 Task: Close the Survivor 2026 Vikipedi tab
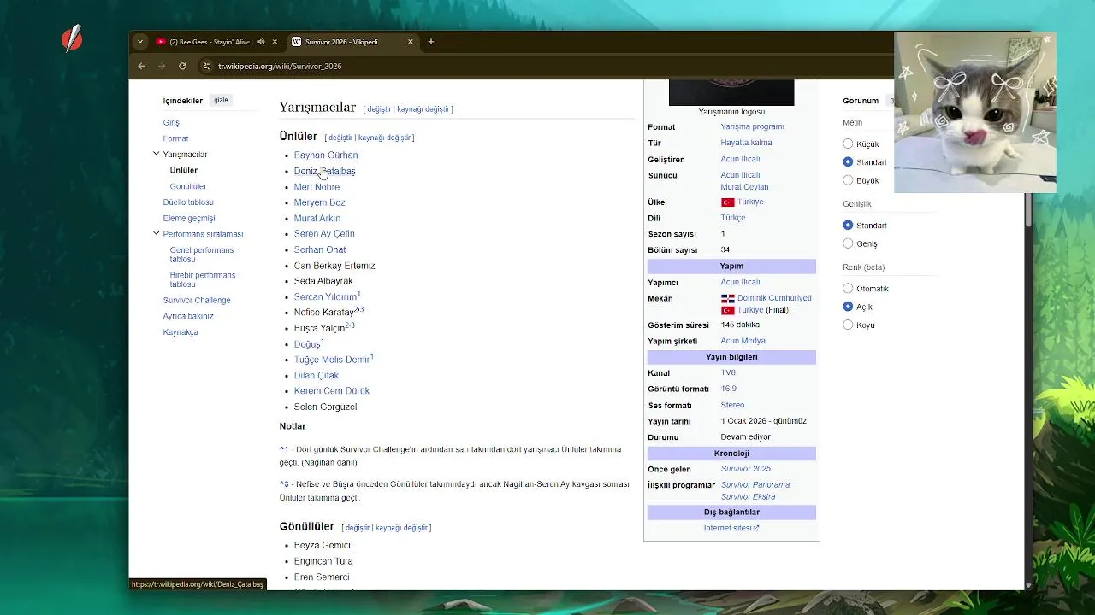tap(411, 42)
